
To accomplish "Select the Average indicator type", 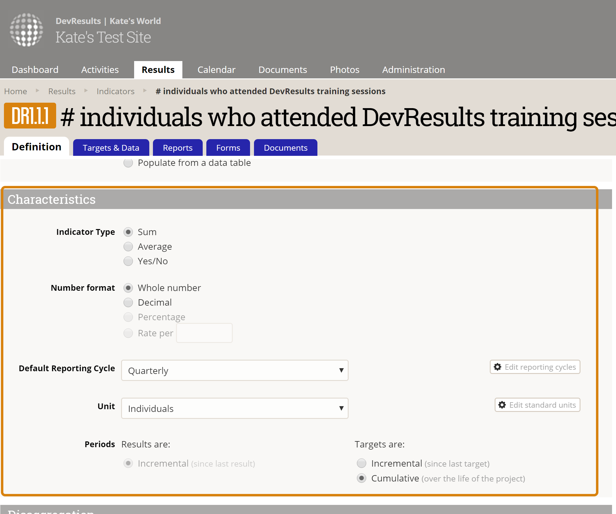I will coord(128,246).
